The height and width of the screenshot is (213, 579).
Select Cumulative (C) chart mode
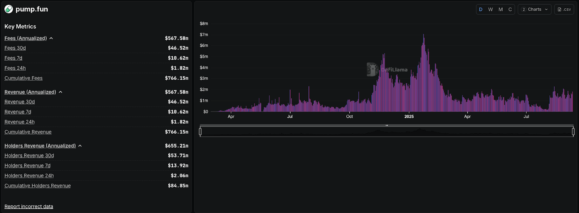(x=510, y=9)
